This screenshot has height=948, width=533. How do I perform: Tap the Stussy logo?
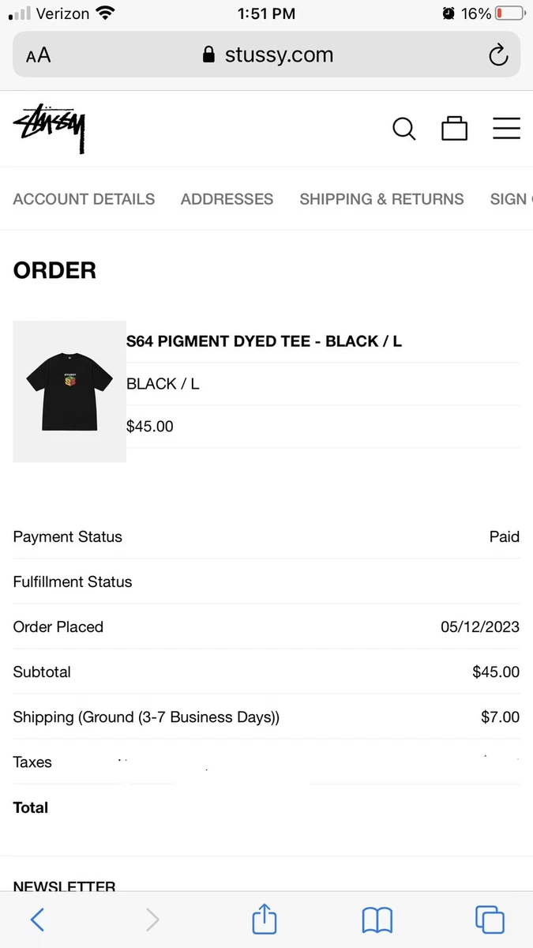pos(49,129)
